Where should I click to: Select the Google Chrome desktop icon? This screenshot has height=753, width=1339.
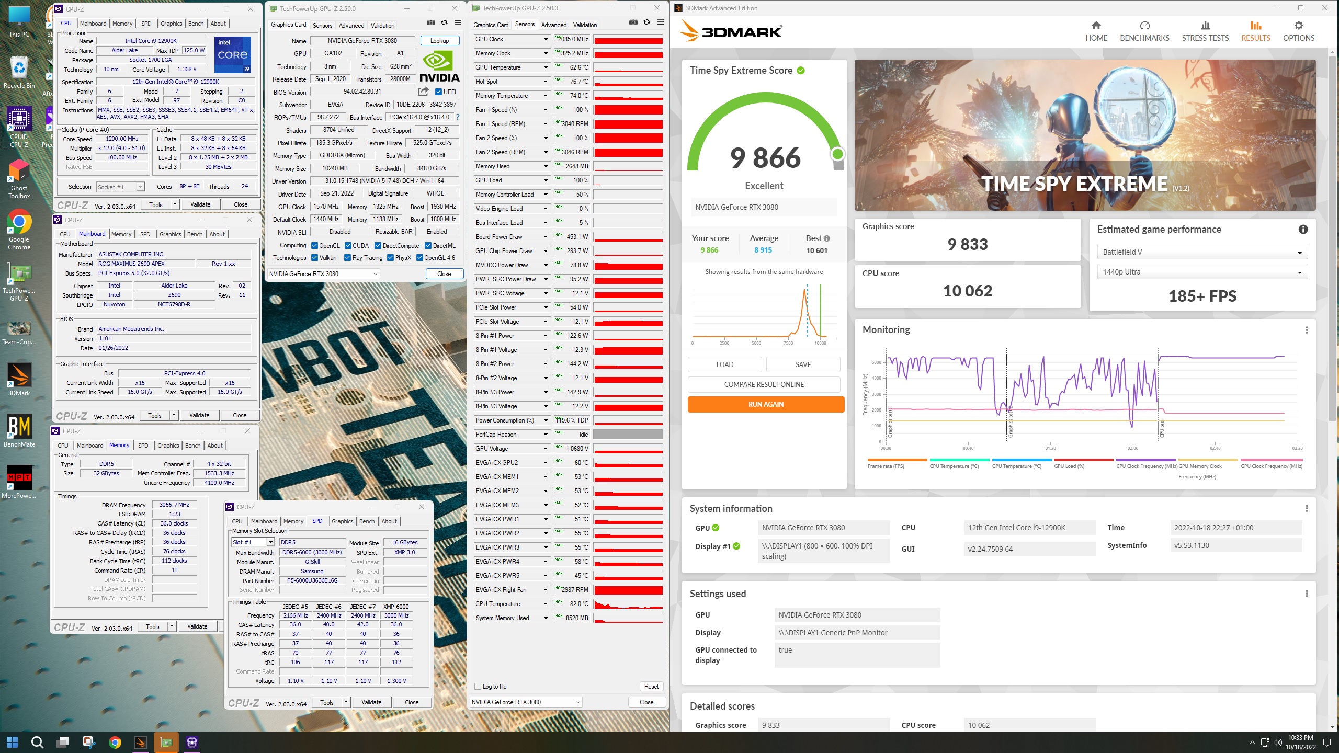tap(19, 230)
